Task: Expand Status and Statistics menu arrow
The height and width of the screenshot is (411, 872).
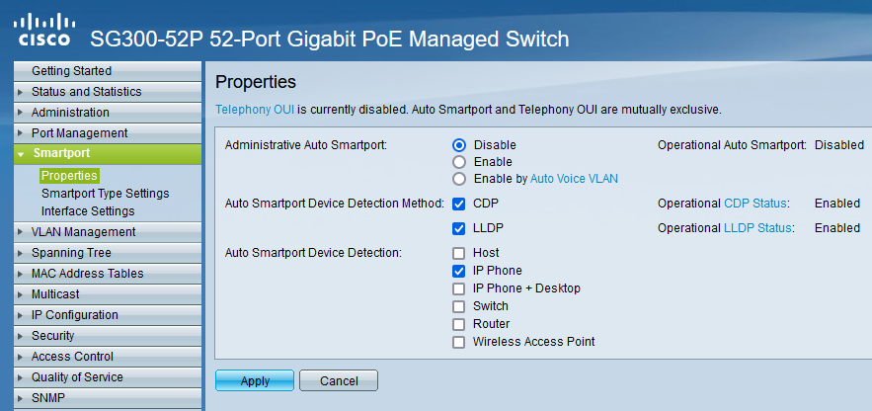Action: click(x=21, y=92)
